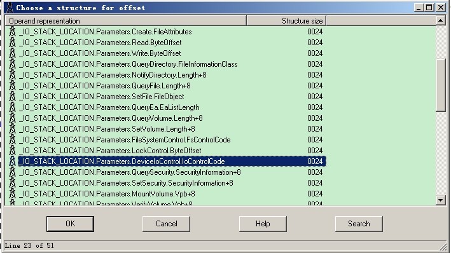
Task: Click the icon beside QueryDirectory.FileInformationClass row
Action: (x=12, y=64)
